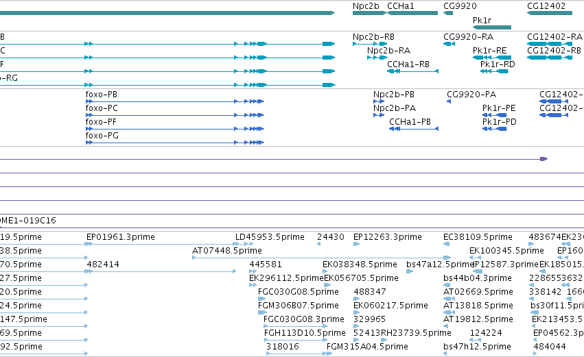The image size is (584, 357).
Task: Click the purple arrowhead ending the long feature
Action: (544, 159)
